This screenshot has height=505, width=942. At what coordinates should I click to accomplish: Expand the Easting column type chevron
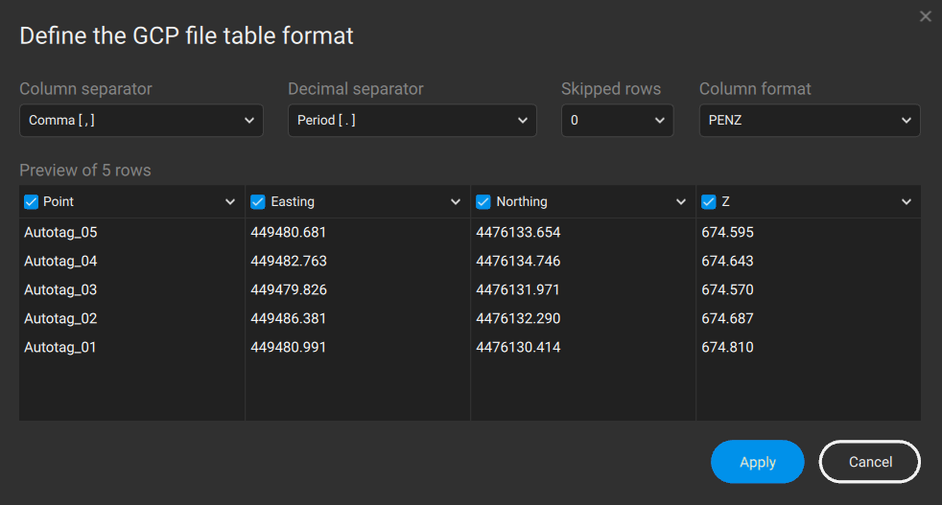tap(456, 202)
